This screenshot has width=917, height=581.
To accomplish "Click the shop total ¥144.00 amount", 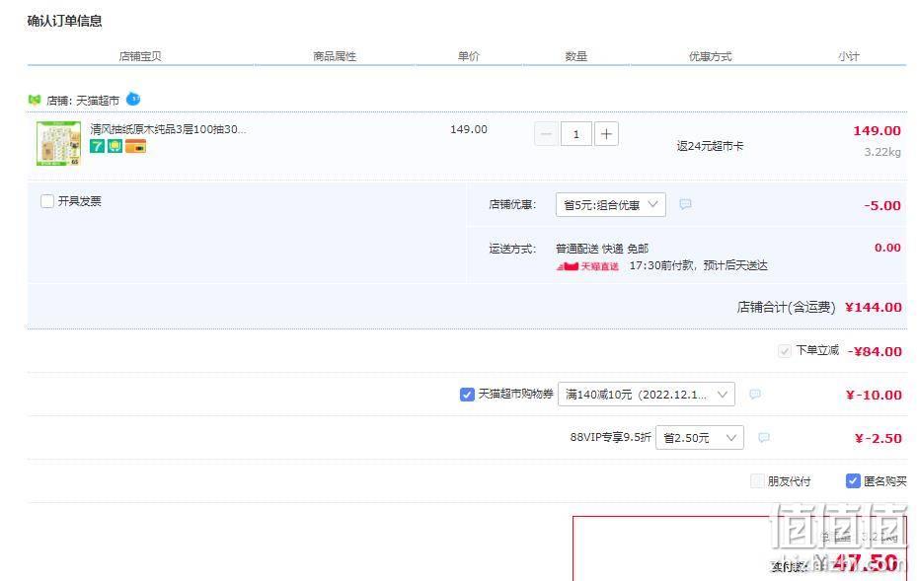I will tap(874, 307).
